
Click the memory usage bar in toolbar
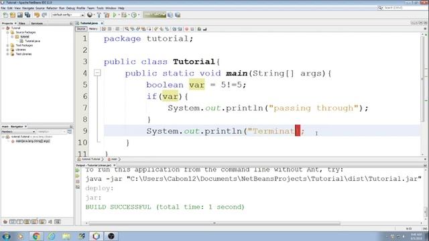tap(154, 15)
